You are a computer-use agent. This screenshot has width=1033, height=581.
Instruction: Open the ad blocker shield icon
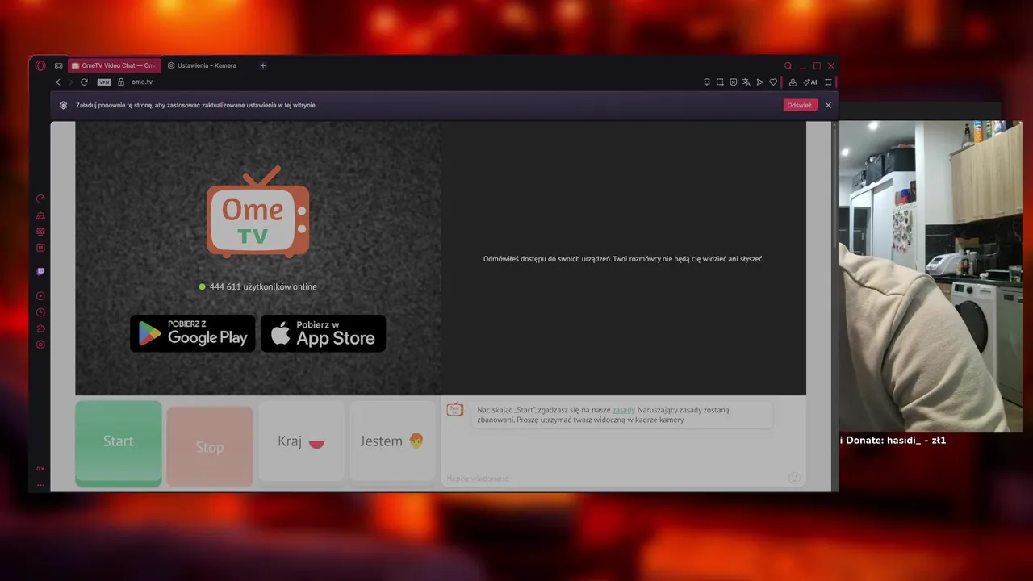click(x=734, y=82)
